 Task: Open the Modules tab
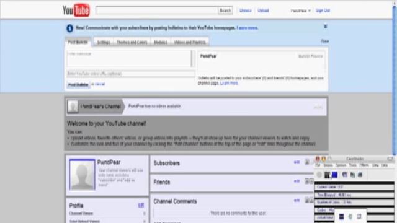tap(161, 42)
